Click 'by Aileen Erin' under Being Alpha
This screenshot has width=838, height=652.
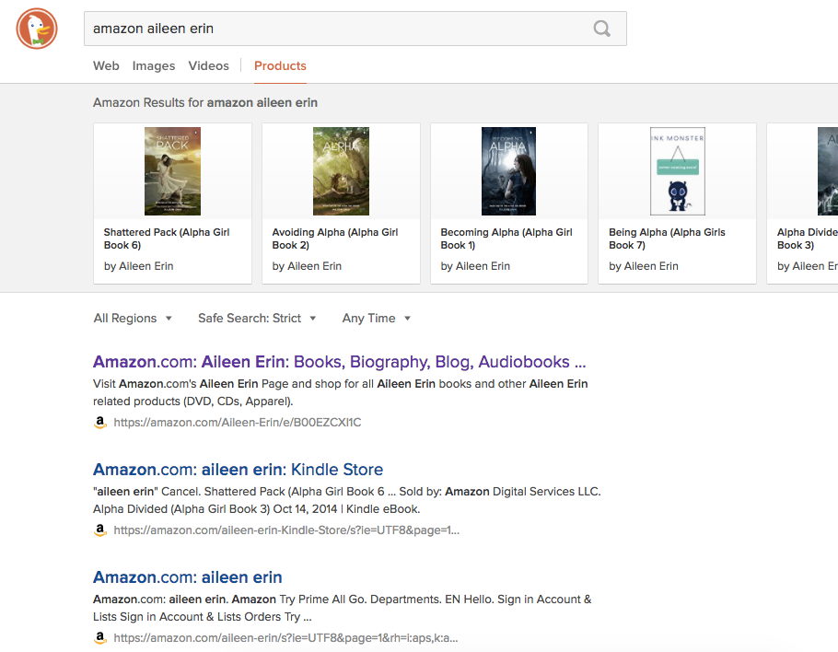(x=644, y=266)
